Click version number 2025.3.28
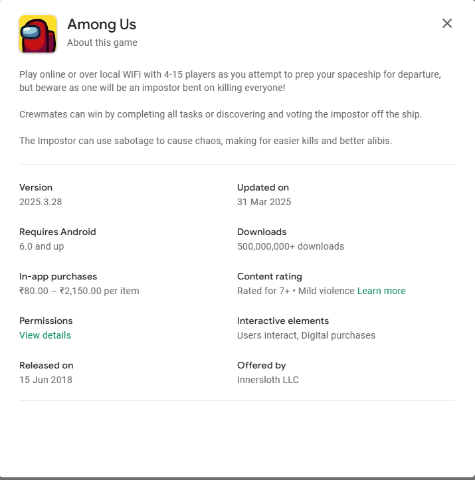The image size is (475, 480). pos(41,202)
